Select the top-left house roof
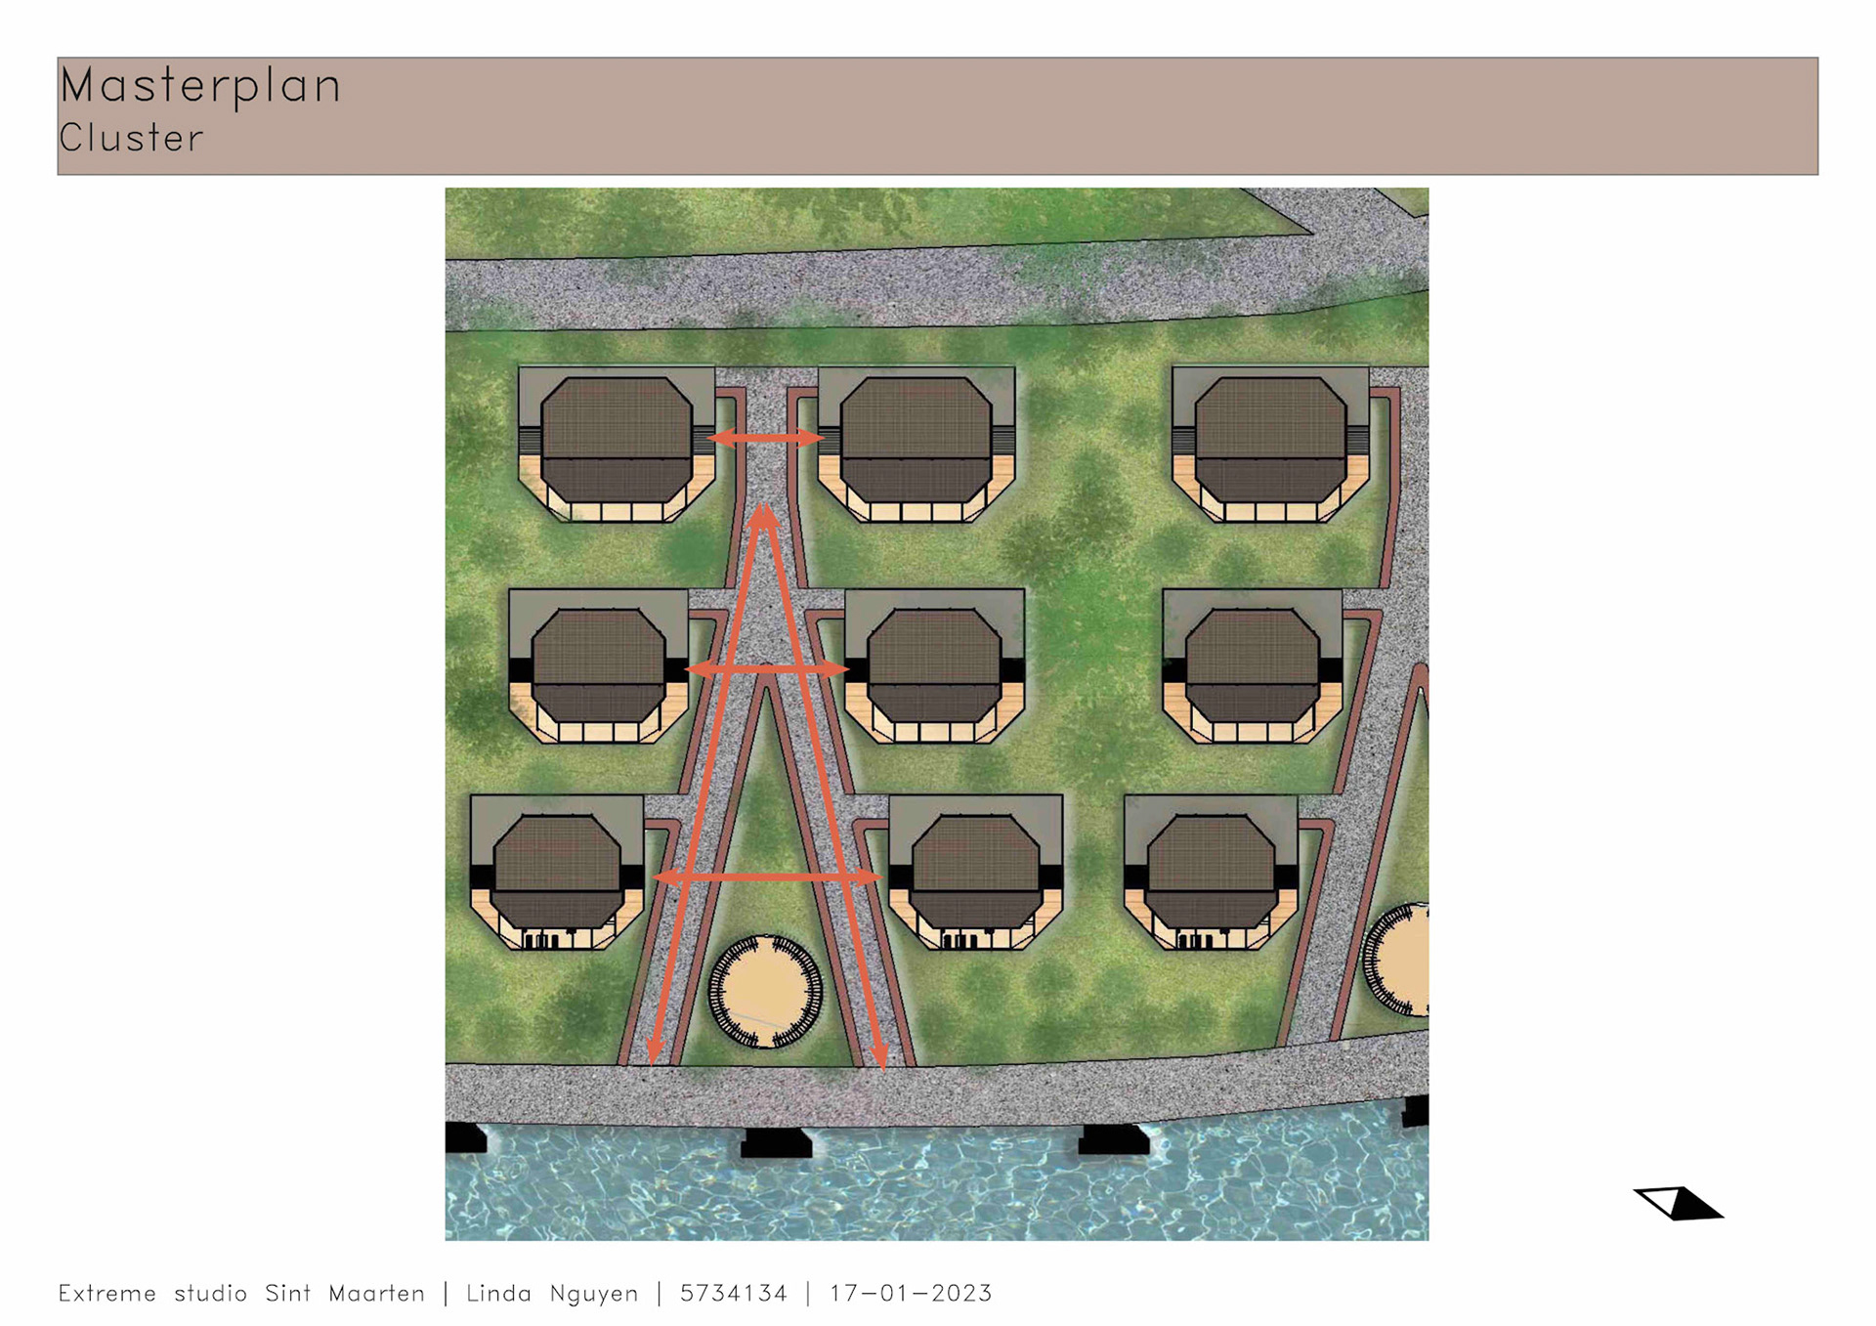This screenshot has width=1876, height=1326. coord(616,439)
